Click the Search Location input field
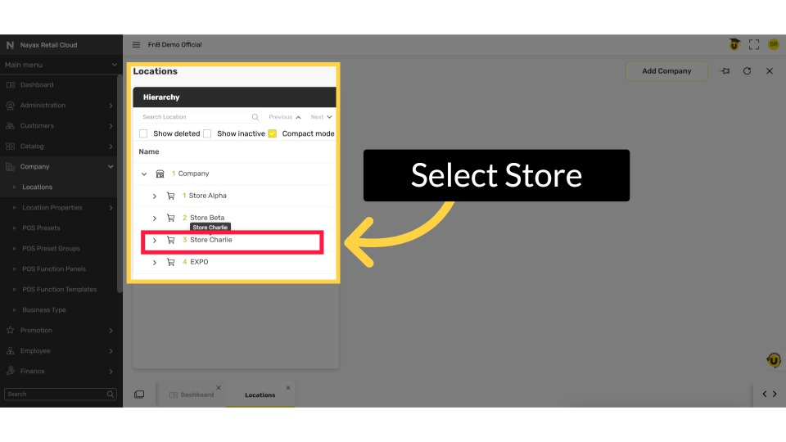 click(195, 117)
